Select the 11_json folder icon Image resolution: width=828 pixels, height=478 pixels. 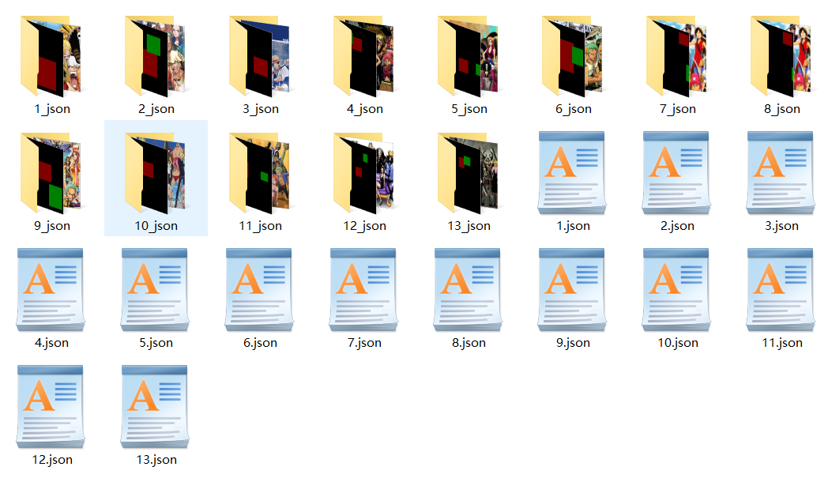point(260,173)
